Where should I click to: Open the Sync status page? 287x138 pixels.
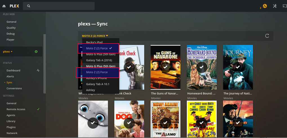click(x=9, y=83)
